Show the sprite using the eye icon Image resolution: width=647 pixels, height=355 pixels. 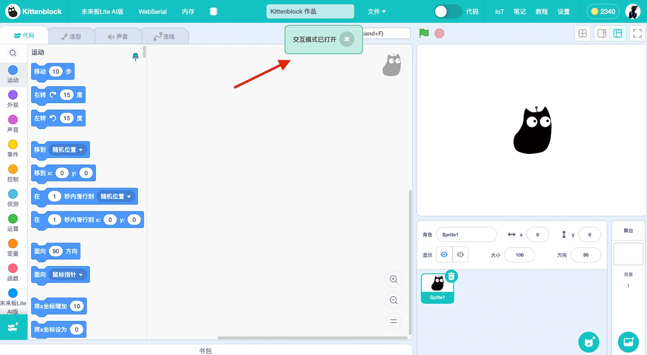coord(444,254)
